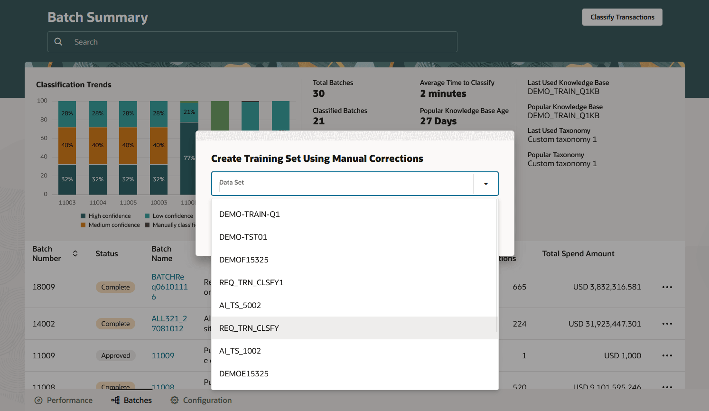Open the actions ellipsis for batch 14002
The height and width of the screenshot is (411, 709).
(x=667, y=324)
